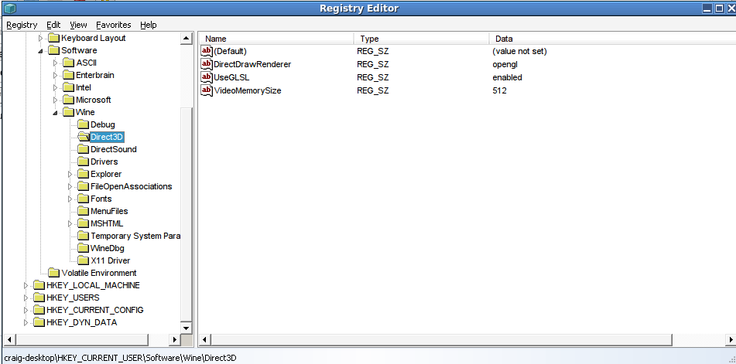This screenshot has width=736, height=364.
Task: Select the DirectDrawRenderer value name
Action: pos(252,64)
